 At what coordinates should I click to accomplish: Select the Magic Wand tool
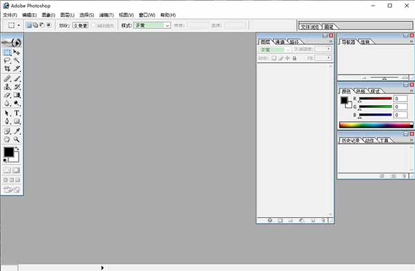(17, 61)
